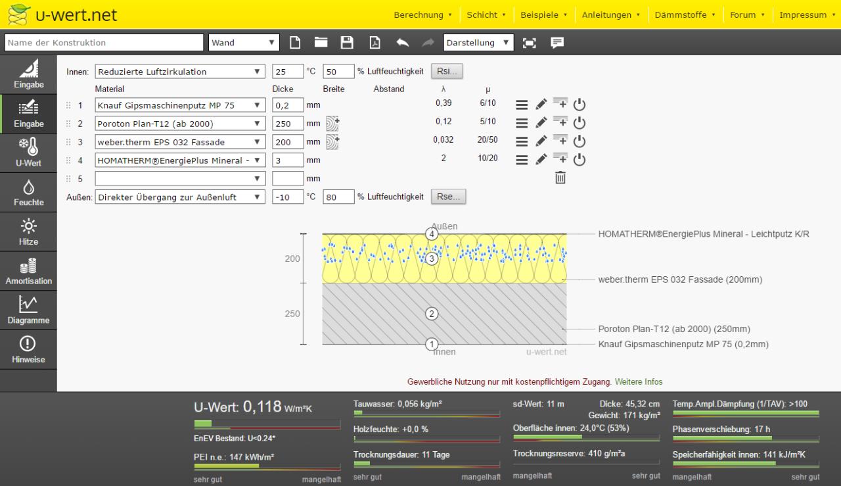Open layer menu for Poroton Plan-T12 row
The height and width of the screenshot is (486, 841).
[521, 123]
